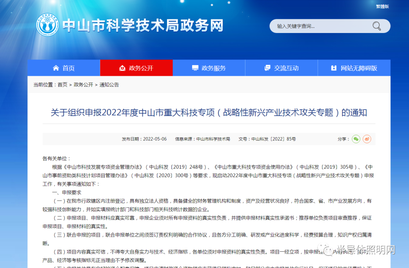Click the bureau logo emblem
409x268 pixels.
coord(47,25)
